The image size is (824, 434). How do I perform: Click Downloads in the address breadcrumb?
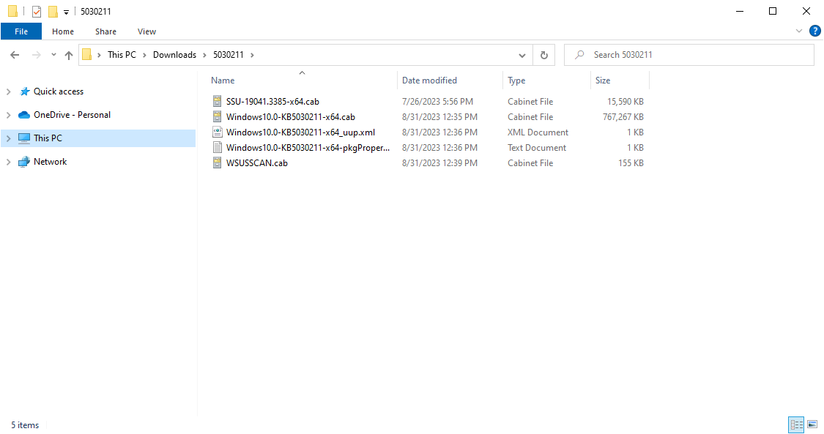174,55
